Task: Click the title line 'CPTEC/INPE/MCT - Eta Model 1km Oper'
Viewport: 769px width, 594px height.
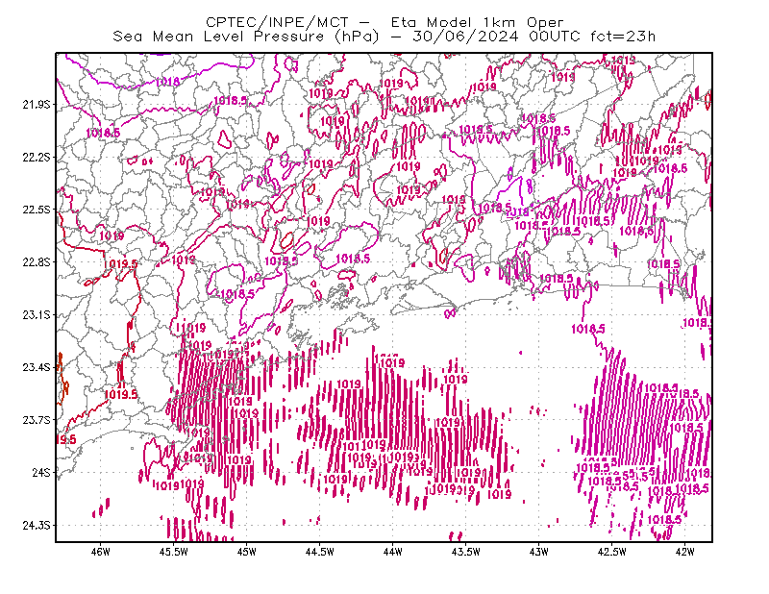Action: (384, 22)
